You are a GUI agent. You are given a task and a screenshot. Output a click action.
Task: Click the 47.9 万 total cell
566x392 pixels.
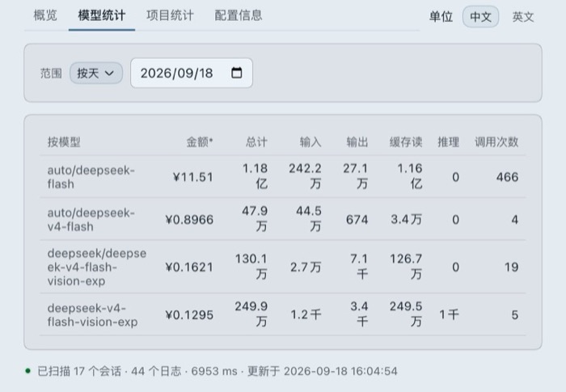coord(255,219)
